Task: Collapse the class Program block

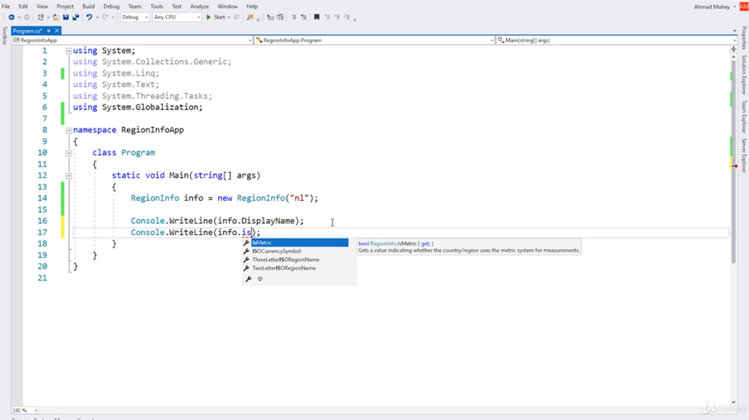Action: 69,153
